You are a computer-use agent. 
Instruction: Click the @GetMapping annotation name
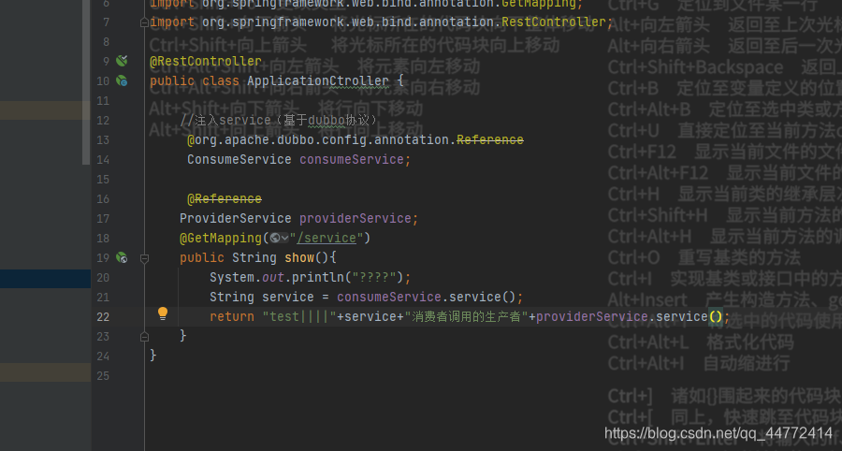221,238
